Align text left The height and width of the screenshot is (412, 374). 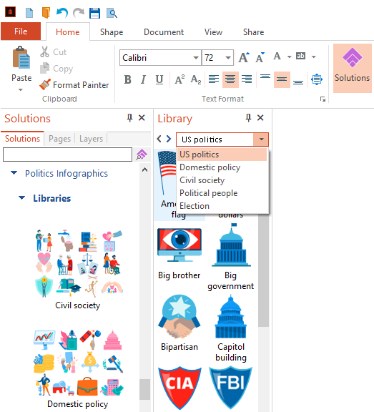[x=214, y=79]
